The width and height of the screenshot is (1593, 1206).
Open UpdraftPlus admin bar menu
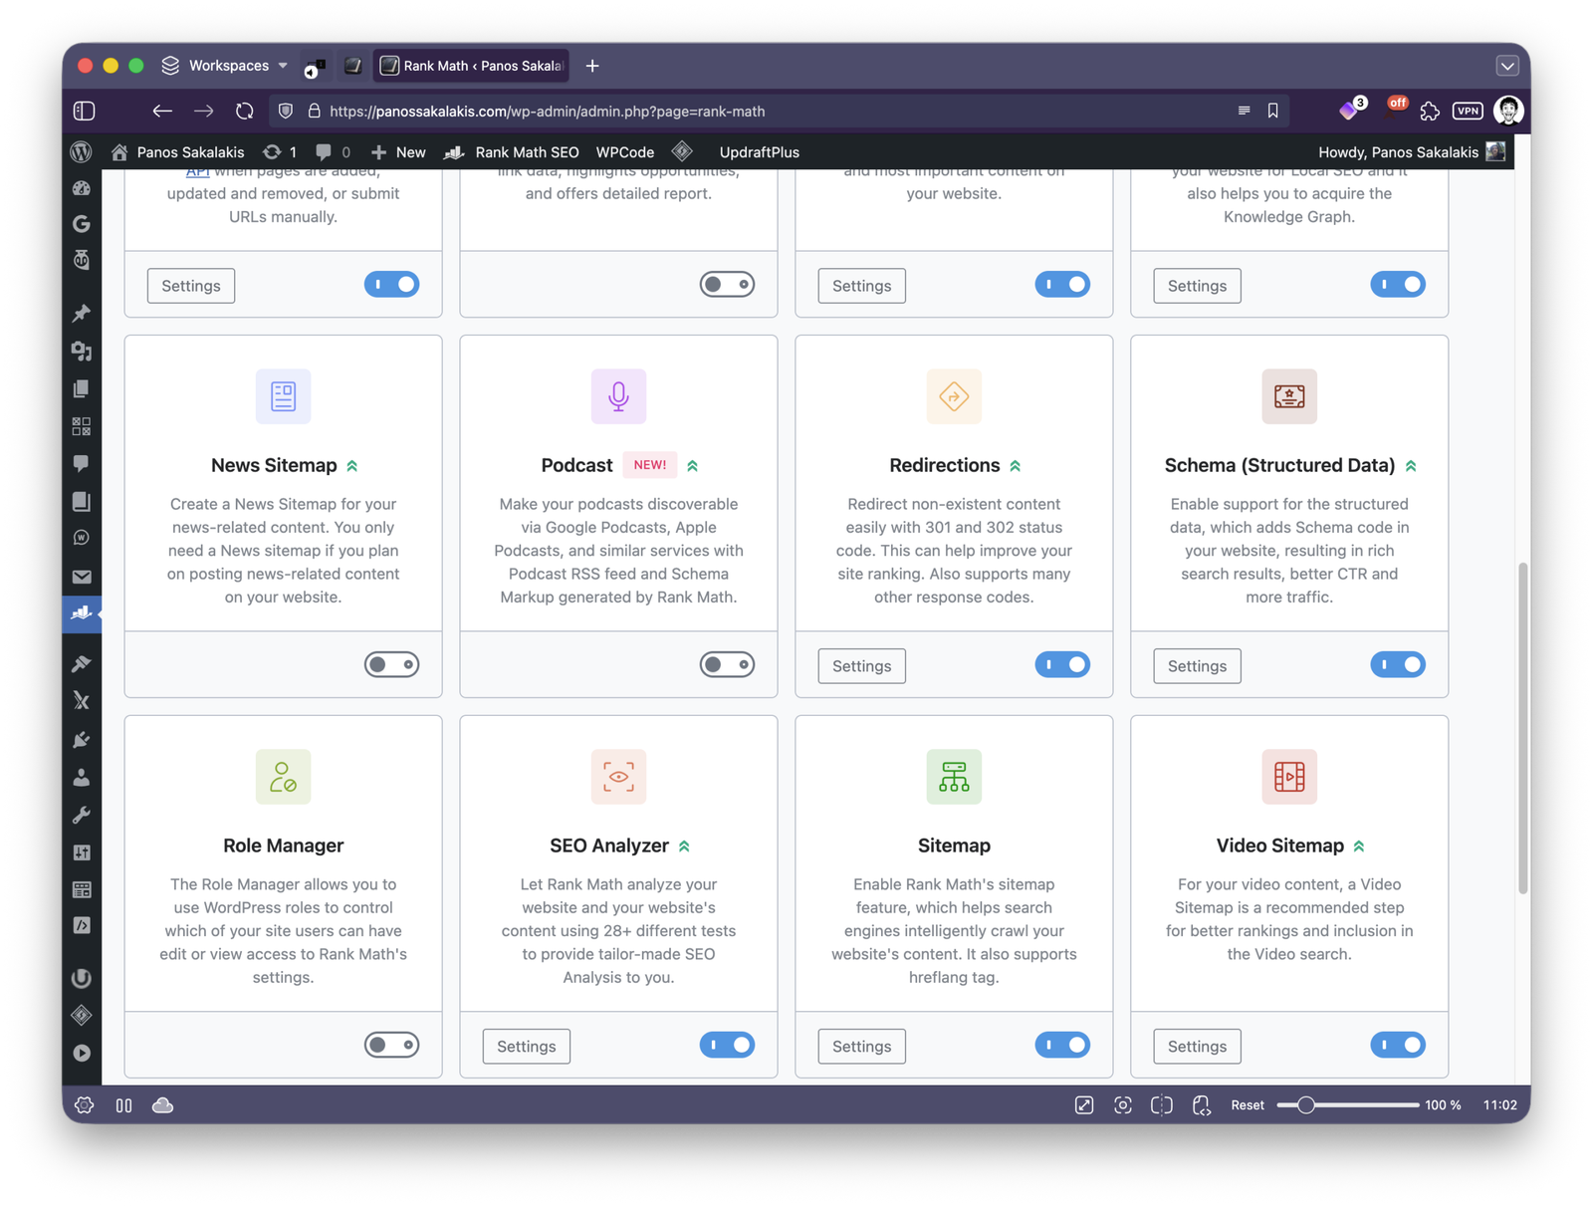click(x=759, y=152)
